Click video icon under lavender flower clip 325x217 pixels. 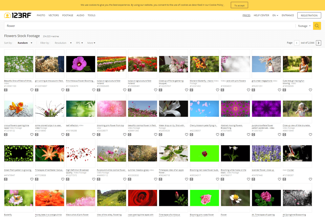(x=254, y=179)
